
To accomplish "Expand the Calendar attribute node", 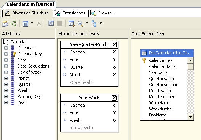I will click(6, 48).
